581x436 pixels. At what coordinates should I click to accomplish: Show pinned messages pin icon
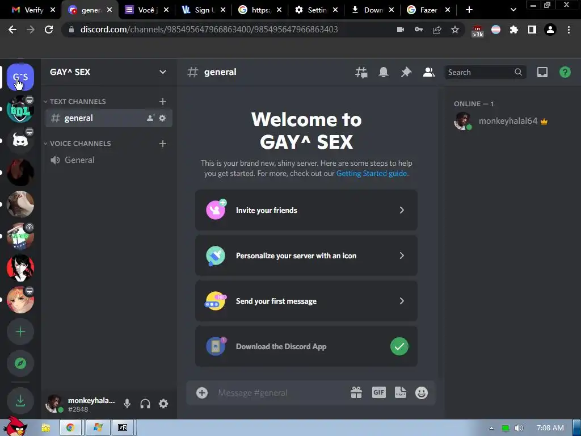(x=406, y=72)
